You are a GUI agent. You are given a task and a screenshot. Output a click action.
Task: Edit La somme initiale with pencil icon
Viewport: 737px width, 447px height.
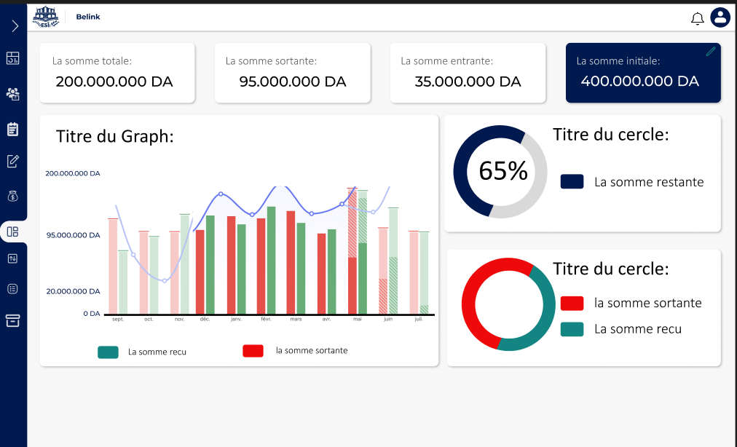(x=711, y=52)
